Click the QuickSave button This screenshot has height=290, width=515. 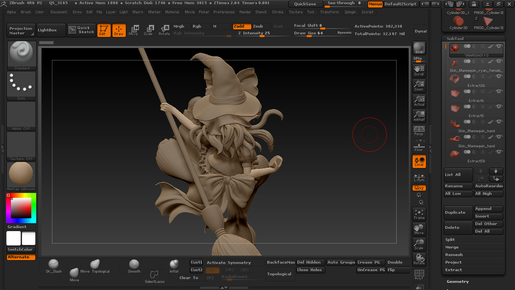(x=305, y=4)
